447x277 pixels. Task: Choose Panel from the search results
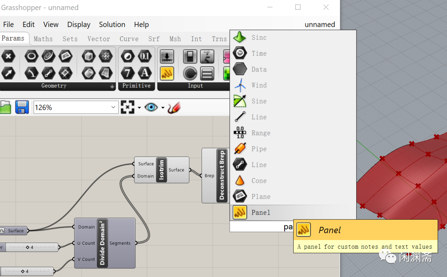tap(293, 212)
